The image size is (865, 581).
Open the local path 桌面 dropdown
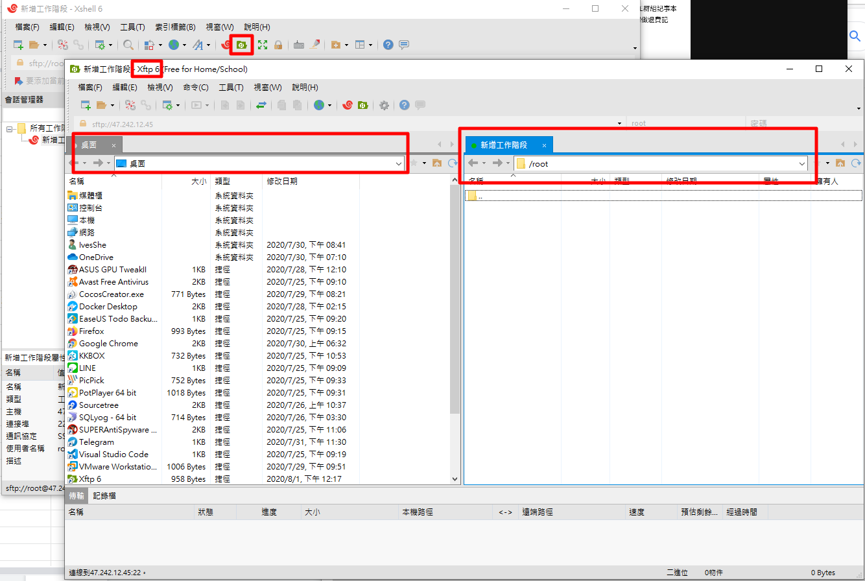point(399,164)
